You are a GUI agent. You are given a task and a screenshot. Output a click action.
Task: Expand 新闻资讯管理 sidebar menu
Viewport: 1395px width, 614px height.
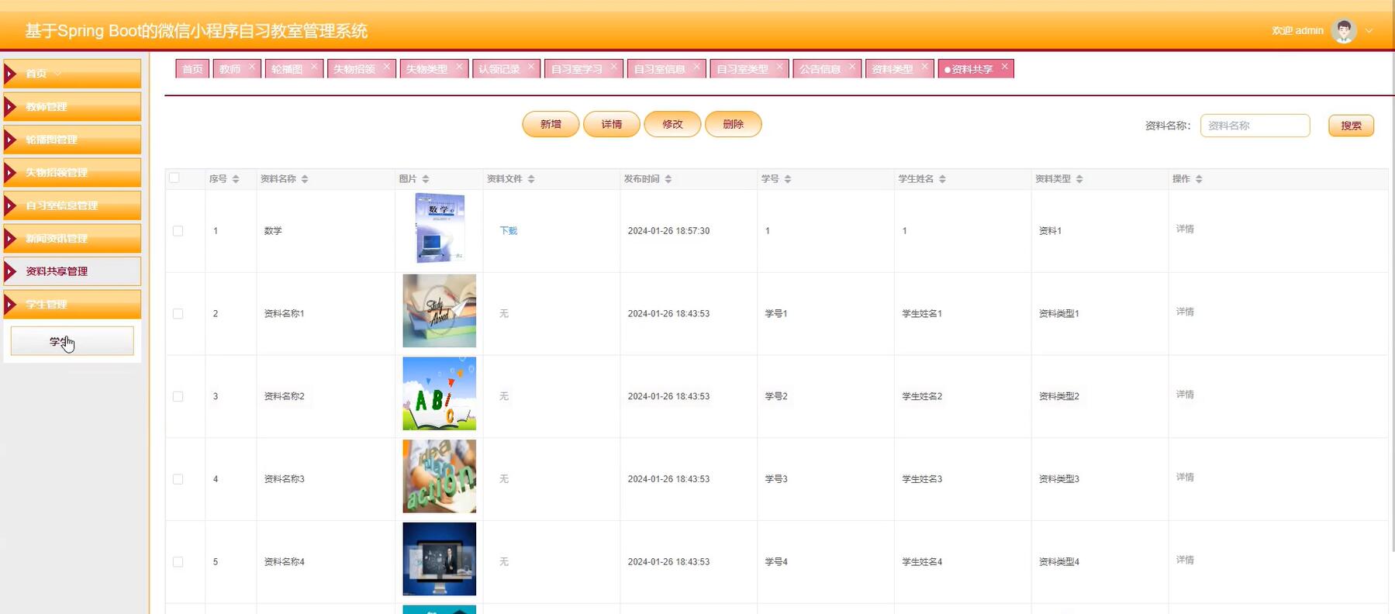coord(72,239)
